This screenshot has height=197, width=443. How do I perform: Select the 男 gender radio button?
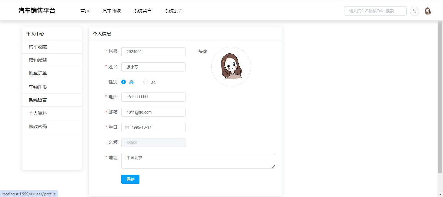(x=124, y=82)
